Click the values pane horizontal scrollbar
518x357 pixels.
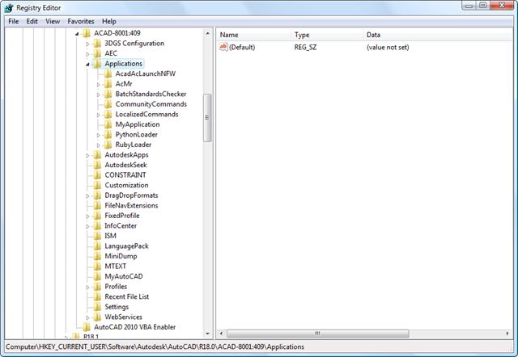(x=364, y=333)
